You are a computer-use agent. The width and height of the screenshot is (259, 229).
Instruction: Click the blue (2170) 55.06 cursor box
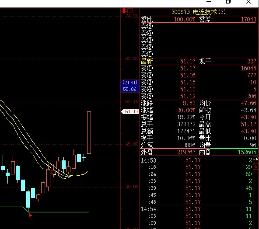[x=130, y=86]
